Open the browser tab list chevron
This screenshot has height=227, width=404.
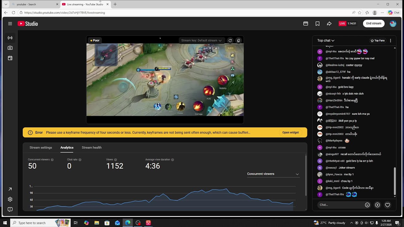click(x=6, y=4)
